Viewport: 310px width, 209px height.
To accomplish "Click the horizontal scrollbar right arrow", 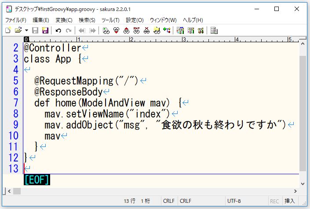I will [x=295, y=191].
